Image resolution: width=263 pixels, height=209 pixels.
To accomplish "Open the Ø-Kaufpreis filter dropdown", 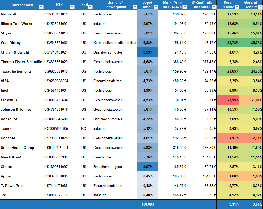I will (214, 7).
